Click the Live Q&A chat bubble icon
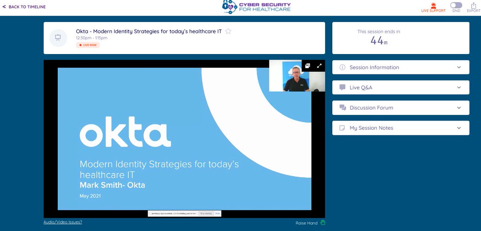Screen dimensions: 481x231 coord(342,87)
